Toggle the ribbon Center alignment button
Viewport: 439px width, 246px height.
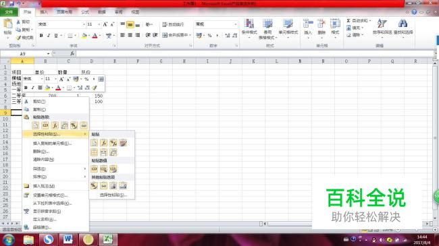click(130, 35)
